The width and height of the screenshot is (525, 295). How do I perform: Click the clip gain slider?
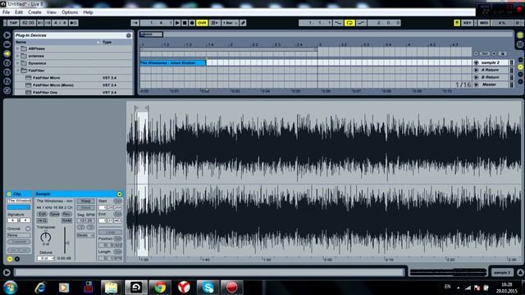[66, 240]
